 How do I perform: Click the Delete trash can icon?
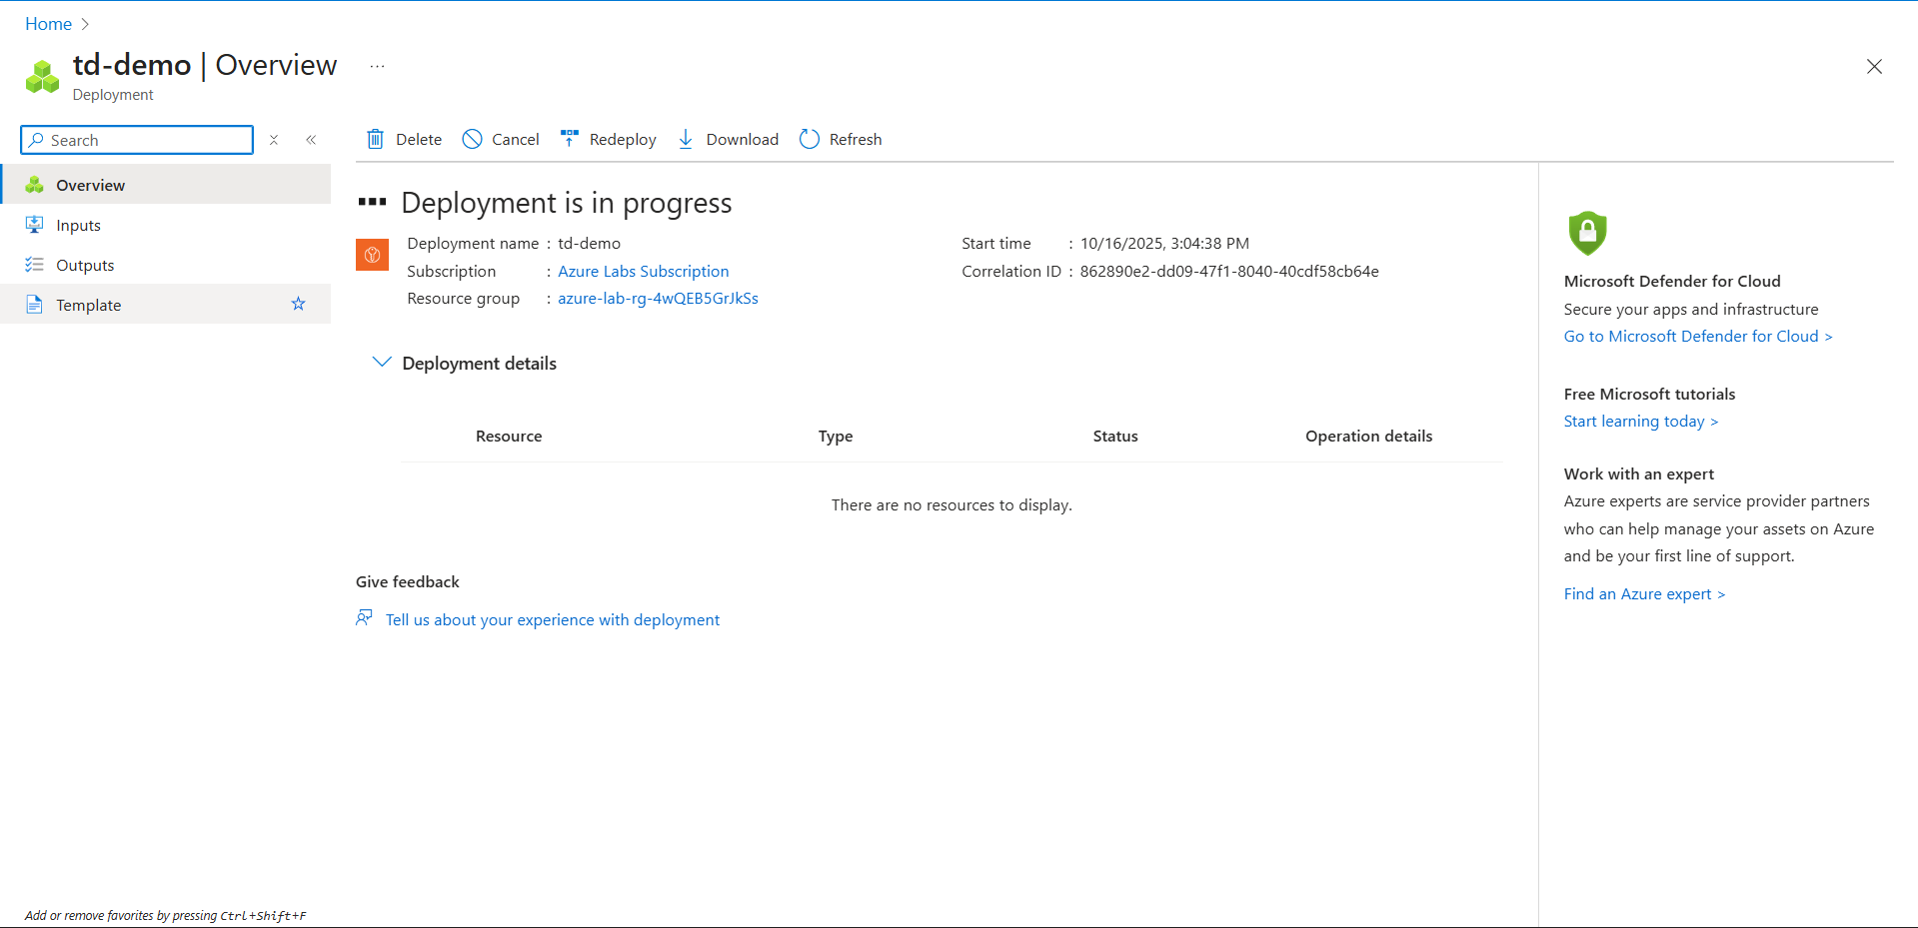pyautogui.click(x=375, y=139)
